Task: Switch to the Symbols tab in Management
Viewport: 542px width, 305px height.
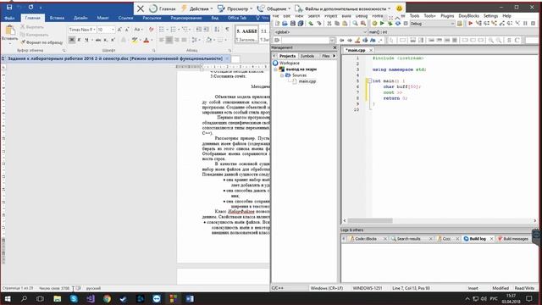Action: pos(307,56)
